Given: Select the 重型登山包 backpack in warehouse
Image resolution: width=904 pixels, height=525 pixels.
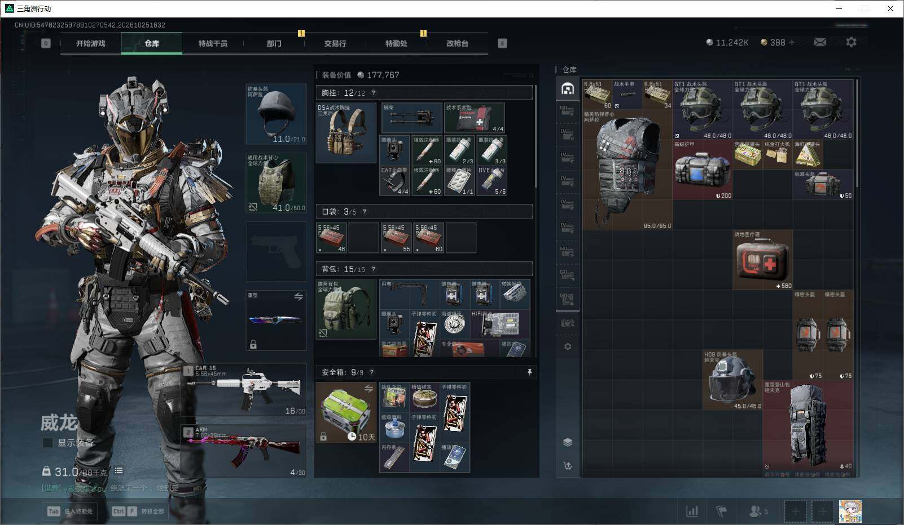Looking at the screenshot, I should pyautogui.click(x=808, y=425).
